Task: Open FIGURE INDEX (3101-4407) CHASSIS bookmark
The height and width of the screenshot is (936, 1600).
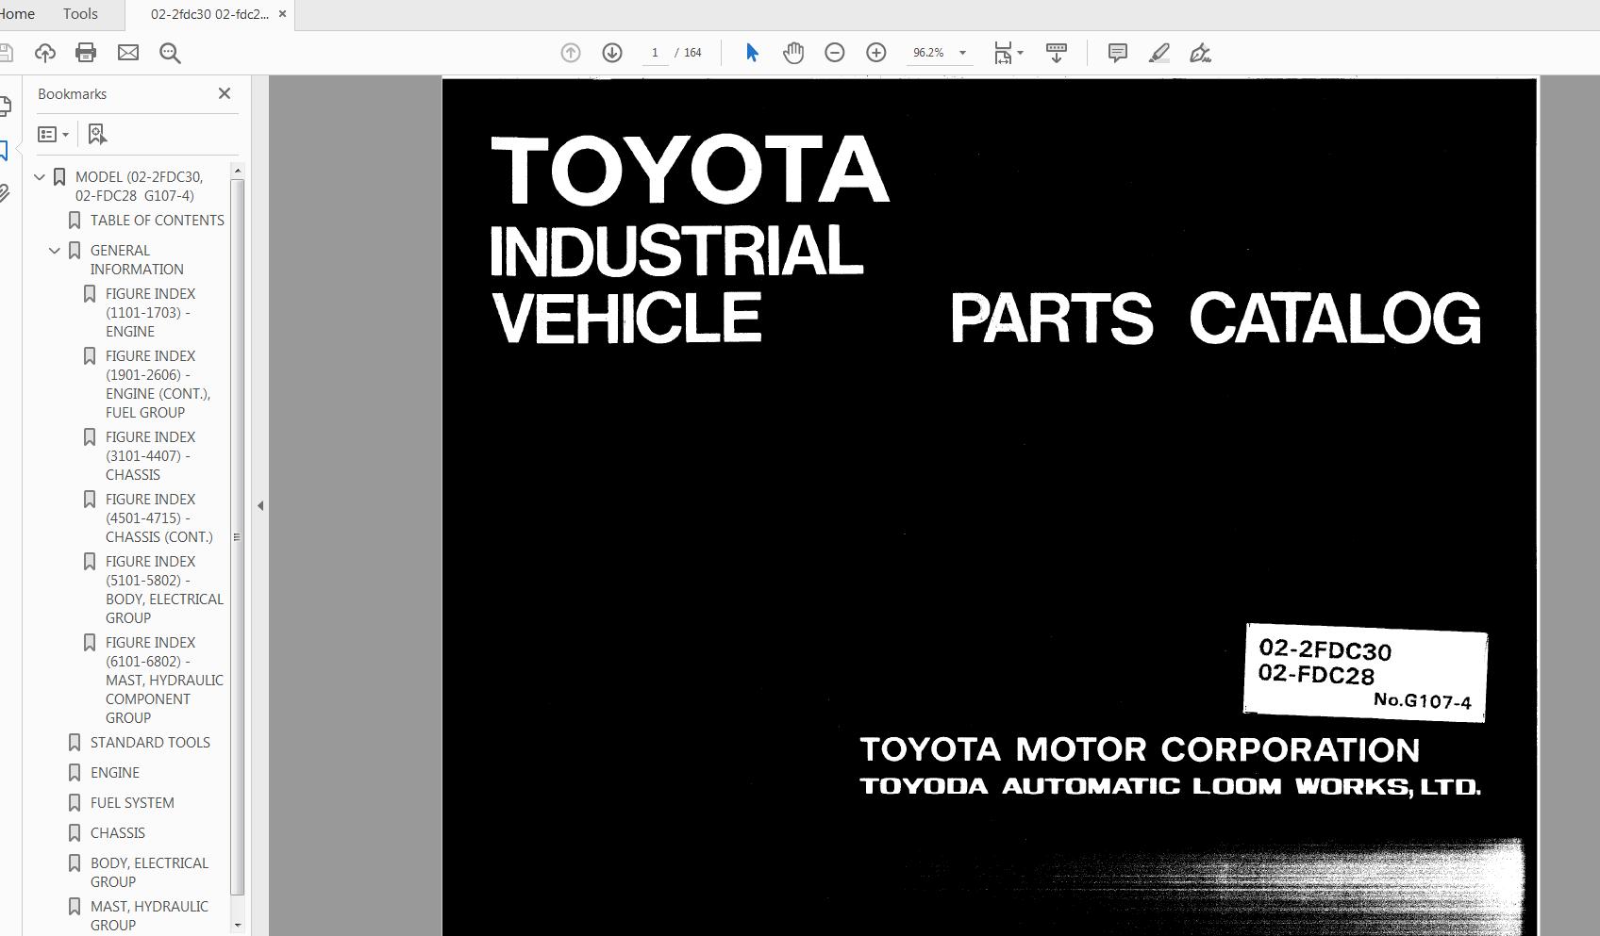Action: click(151, 455)
